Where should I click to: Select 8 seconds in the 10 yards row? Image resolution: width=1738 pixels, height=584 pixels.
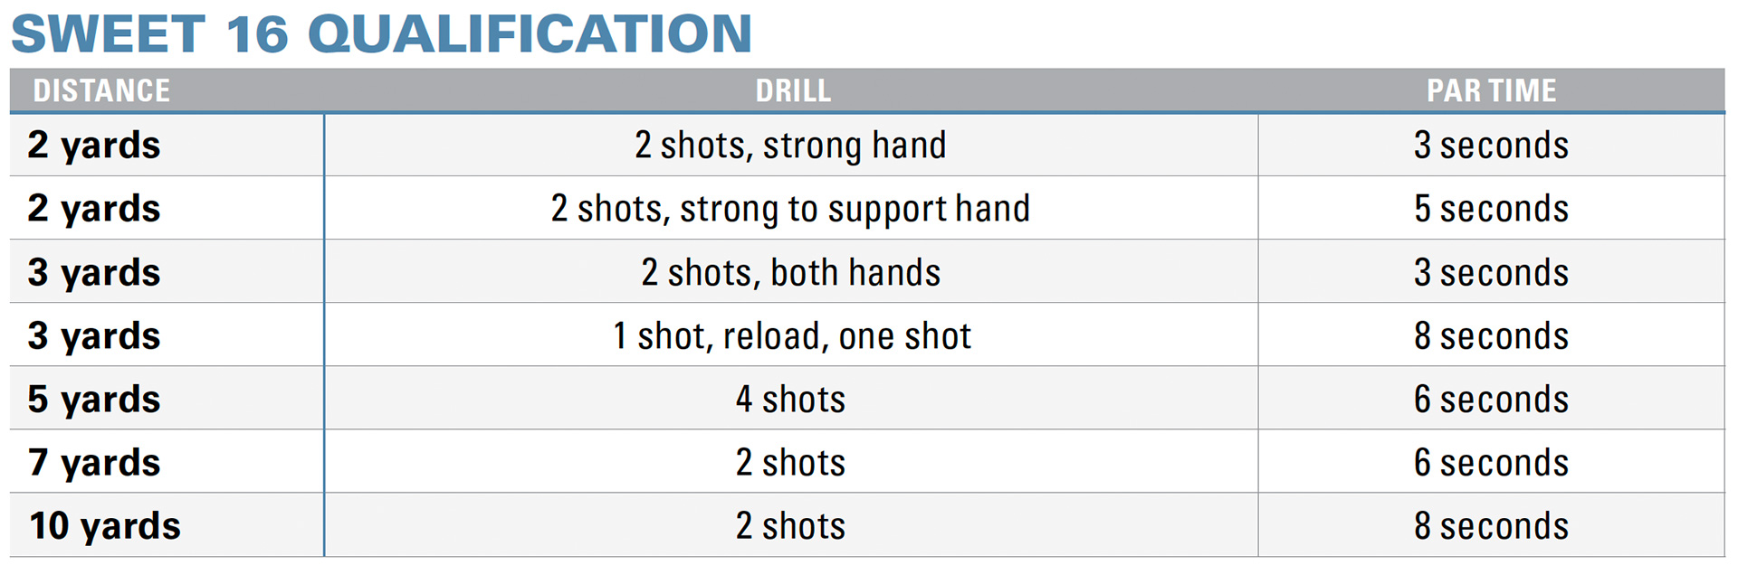click(1492, 525)
